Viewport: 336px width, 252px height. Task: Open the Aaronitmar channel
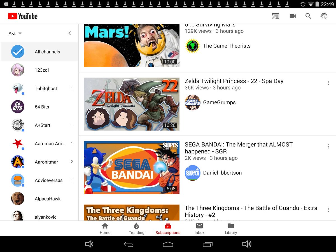click(39, 162)
